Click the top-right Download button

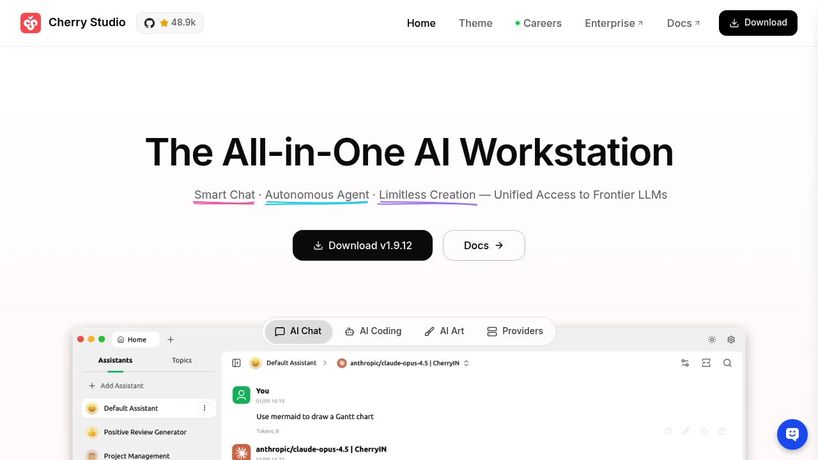pyautogui.click(x=758, y=23)
